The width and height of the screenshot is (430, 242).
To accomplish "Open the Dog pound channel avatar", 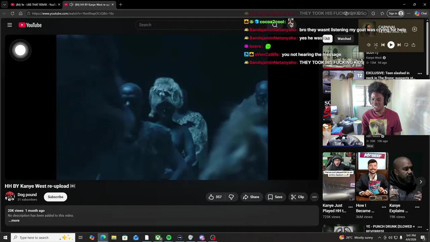I will click(x=10, y=197).
